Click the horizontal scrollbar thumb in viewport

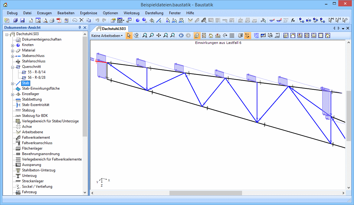coord(206,193)
